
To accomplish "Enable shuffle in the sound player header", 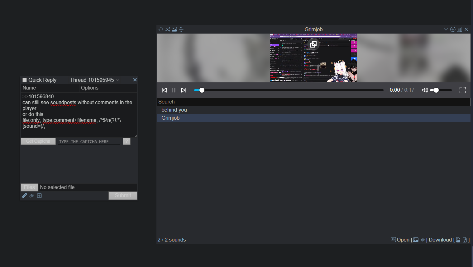I will pyautogui.click(x=168, y=29).
